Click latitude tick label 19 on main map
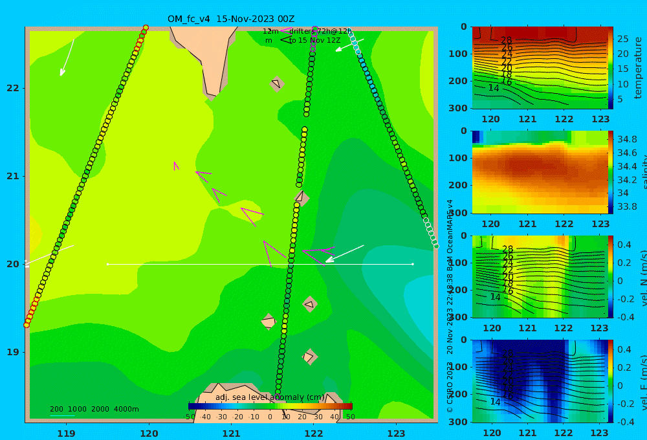 coord(13,352)
